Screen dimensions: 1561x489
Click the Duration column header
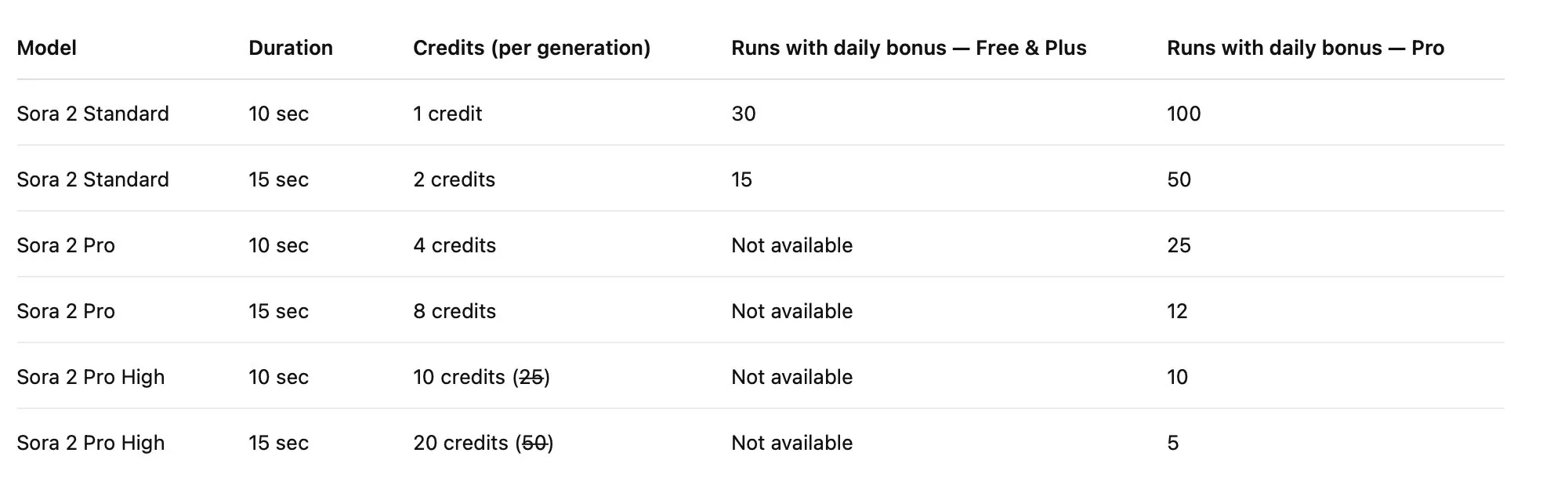click(x=290, y=48)
